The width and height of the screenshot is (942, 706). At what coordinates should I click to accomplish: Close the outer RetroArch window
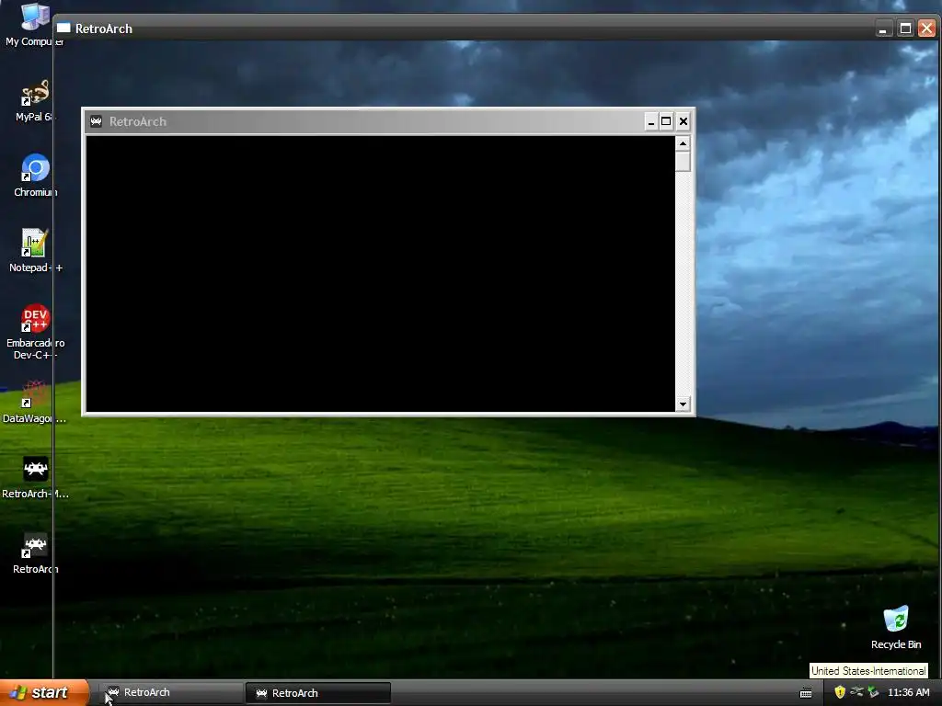927,28
